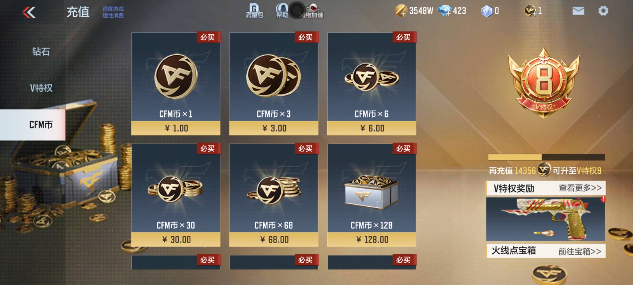View the golden pistol reward thumbnail
This screenshot has height=285, width=633.
click(545, 219)
